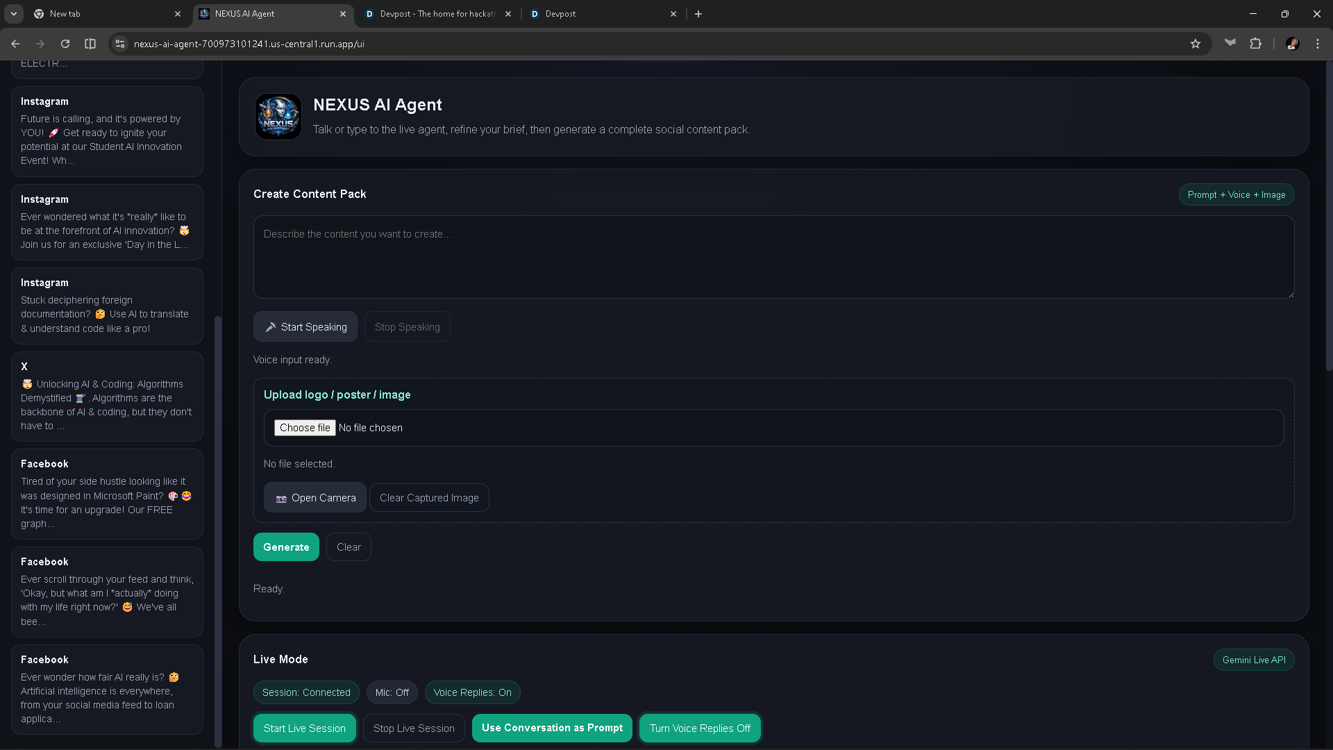Click the sidebar vertical scrollbar
Viewport: 1333px width, 750px height.
[217, 528]
